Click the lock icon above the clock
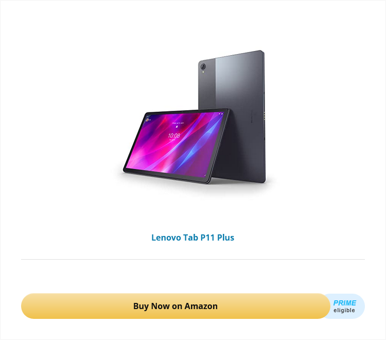386x340 pixels. [x=177, y=126]
